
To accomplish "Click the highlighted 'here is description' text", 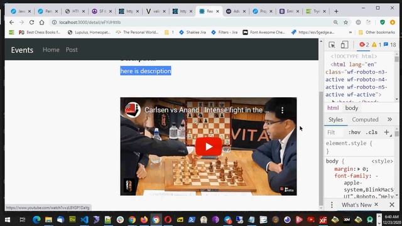I will coord(146,71).
